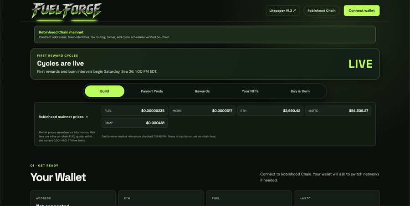Image resolution: width=410 pixels, height=206 pixels.
Task: Click the FUEL balance card under Your Wallet
Action: point(249,198)
